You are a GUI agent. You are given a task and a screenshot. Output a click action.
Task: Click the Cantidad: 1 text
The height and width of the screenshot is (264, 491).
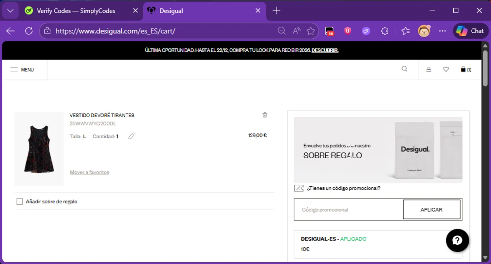[x=105, y=136]
